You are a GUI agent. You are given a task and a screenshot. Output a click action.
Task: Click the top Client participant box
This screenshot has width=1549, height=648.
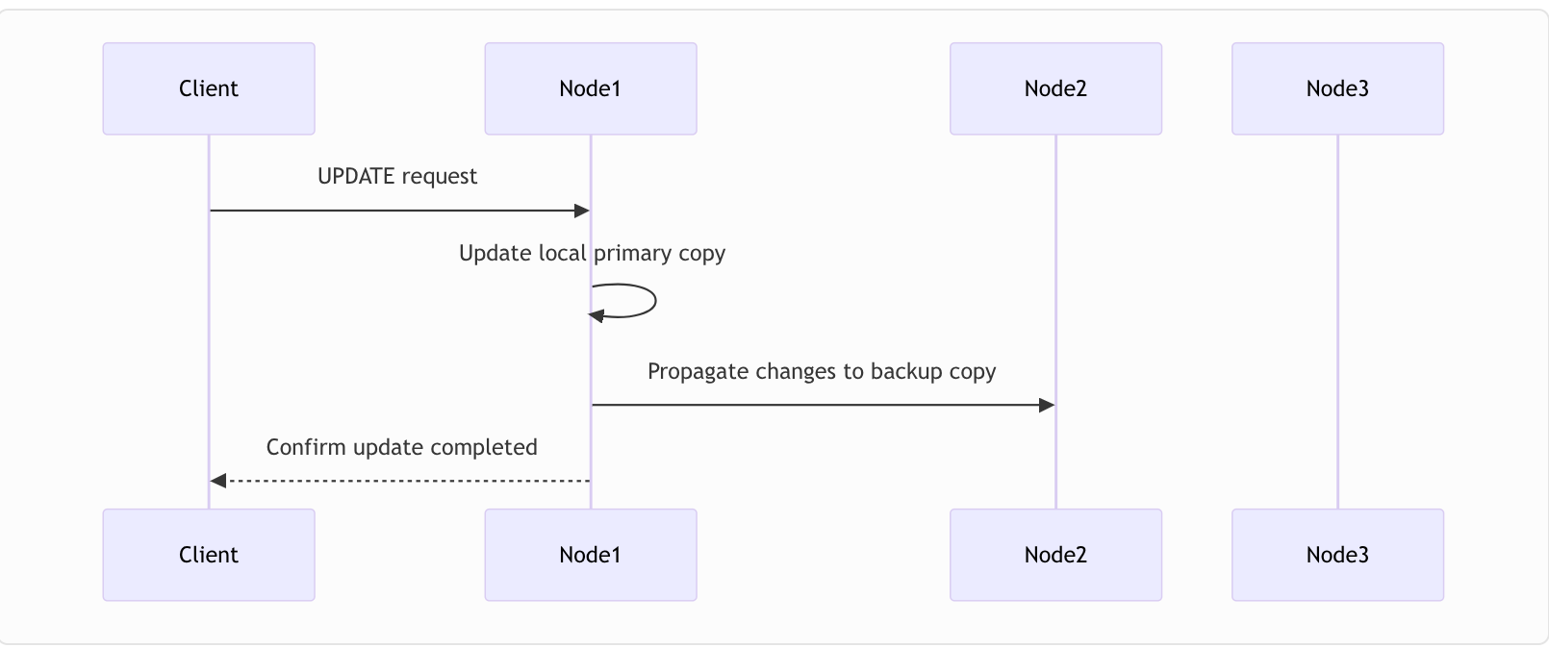coord(209,88)
